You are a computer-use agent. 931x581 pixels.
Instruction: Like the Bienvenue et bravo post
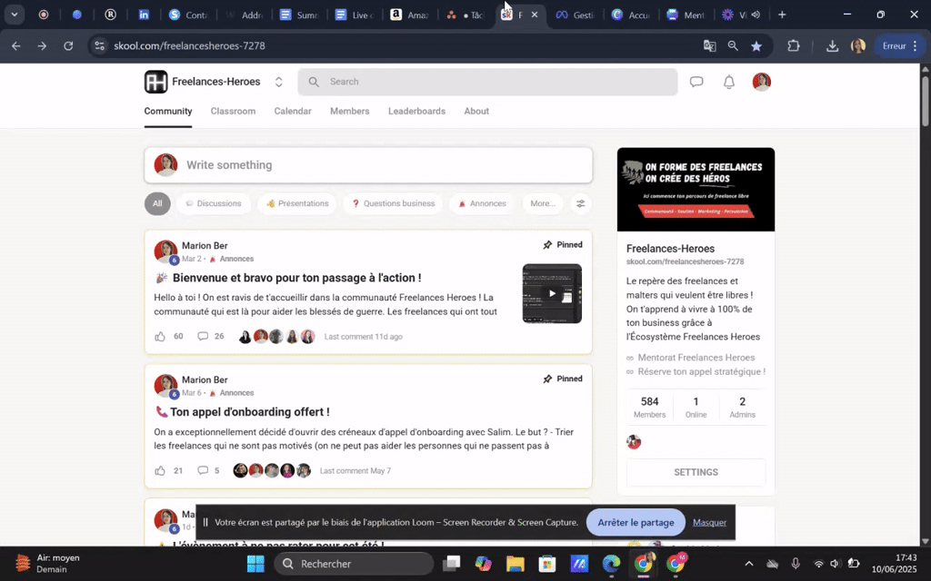(160, 336)
